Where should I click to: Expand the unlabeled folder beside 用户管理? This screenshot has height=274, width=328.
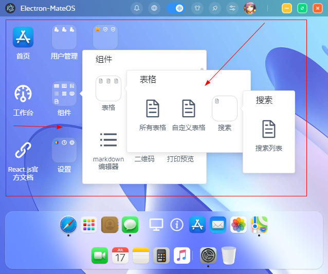tap(105, 37)
